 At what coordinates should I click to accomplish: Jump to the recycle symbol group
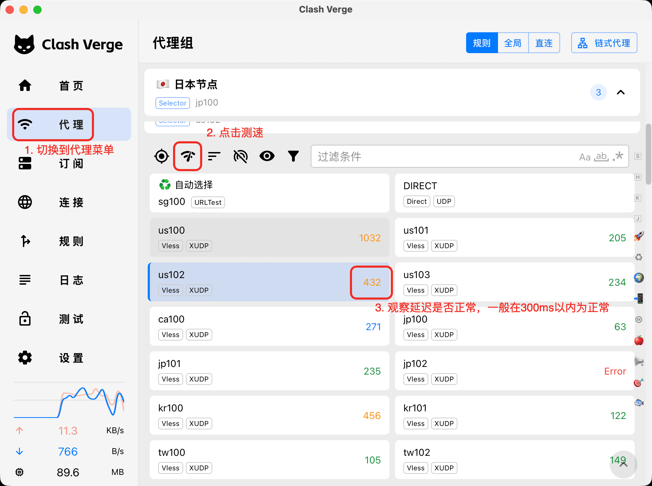click(x=638, y=257)
